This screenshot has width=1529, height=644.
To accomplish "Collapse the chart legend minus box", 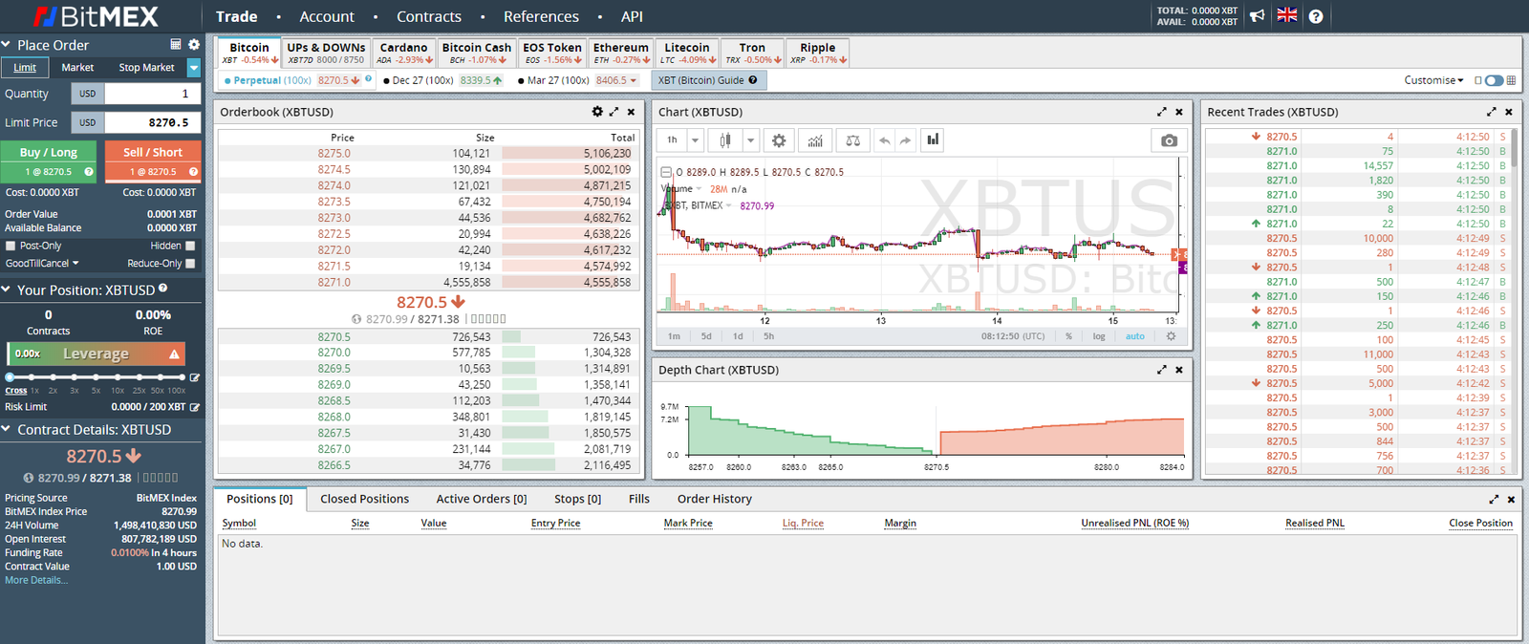I will 666,172.
